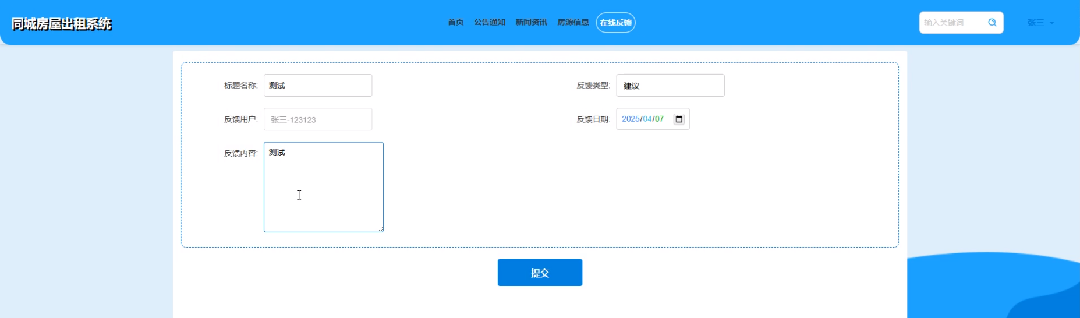Select the day 07 in date field
Viewport: 1080px width, 318px height.
click(x=659, y=119)
